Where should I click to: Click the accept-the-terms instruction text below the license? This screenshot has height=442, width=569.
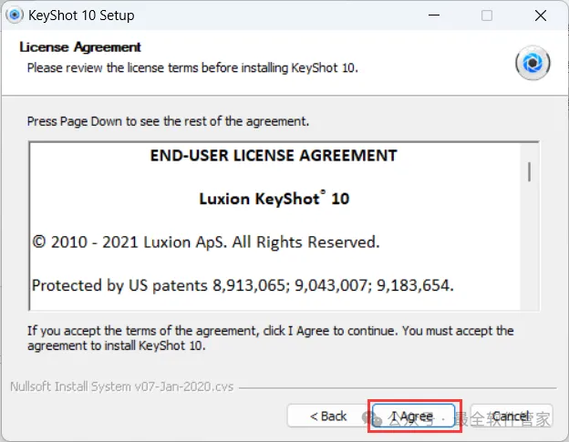(x=270, y=337)
